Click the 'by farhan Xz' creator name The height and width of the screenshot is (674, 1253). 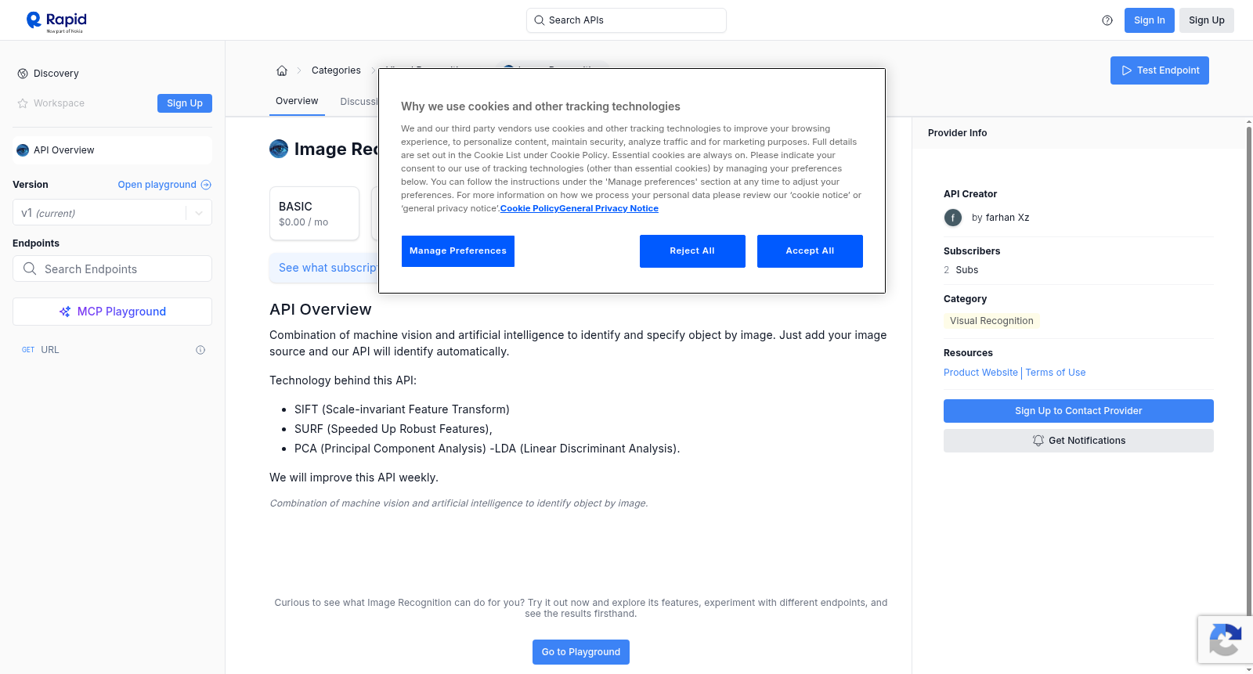(1000, 218)
